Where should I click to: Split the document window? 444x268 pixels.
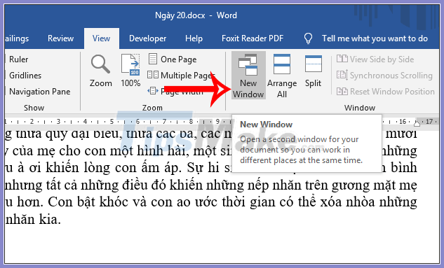[x=313, y=71]
